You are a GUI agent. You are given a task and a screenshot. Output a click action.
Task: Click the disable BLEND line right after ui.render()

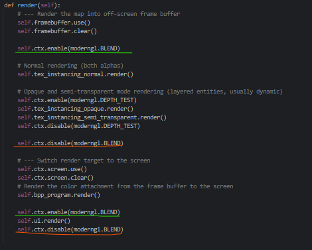70,229
